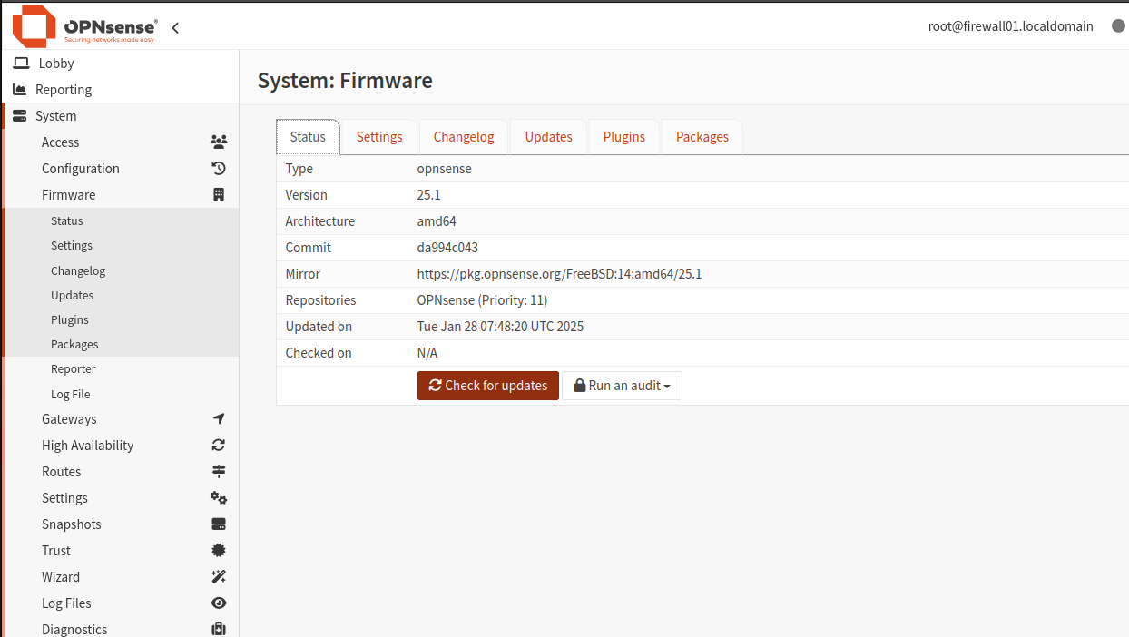Viewport: 1129px width, 637px height.
Task: Open the Run an audit dropdown
Action: [622, 386]
